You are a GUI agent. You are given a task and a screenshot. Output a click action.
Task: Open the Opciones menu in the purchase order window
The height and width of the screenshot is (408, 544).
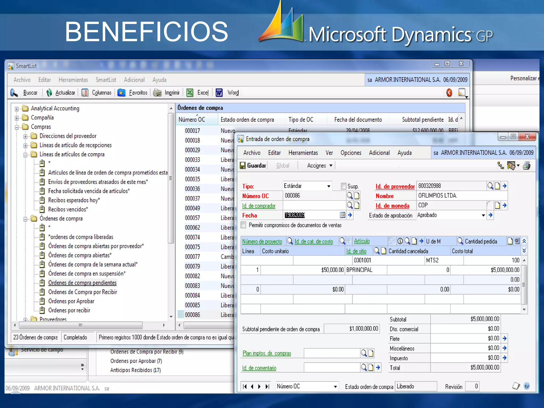(351, 153)
